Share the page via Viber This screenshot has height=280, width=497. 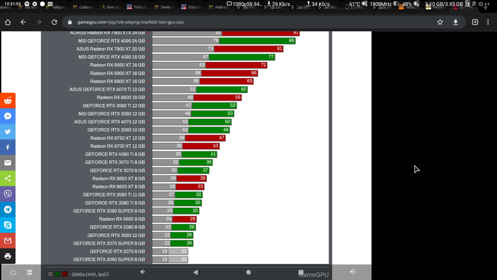point(8,194)
